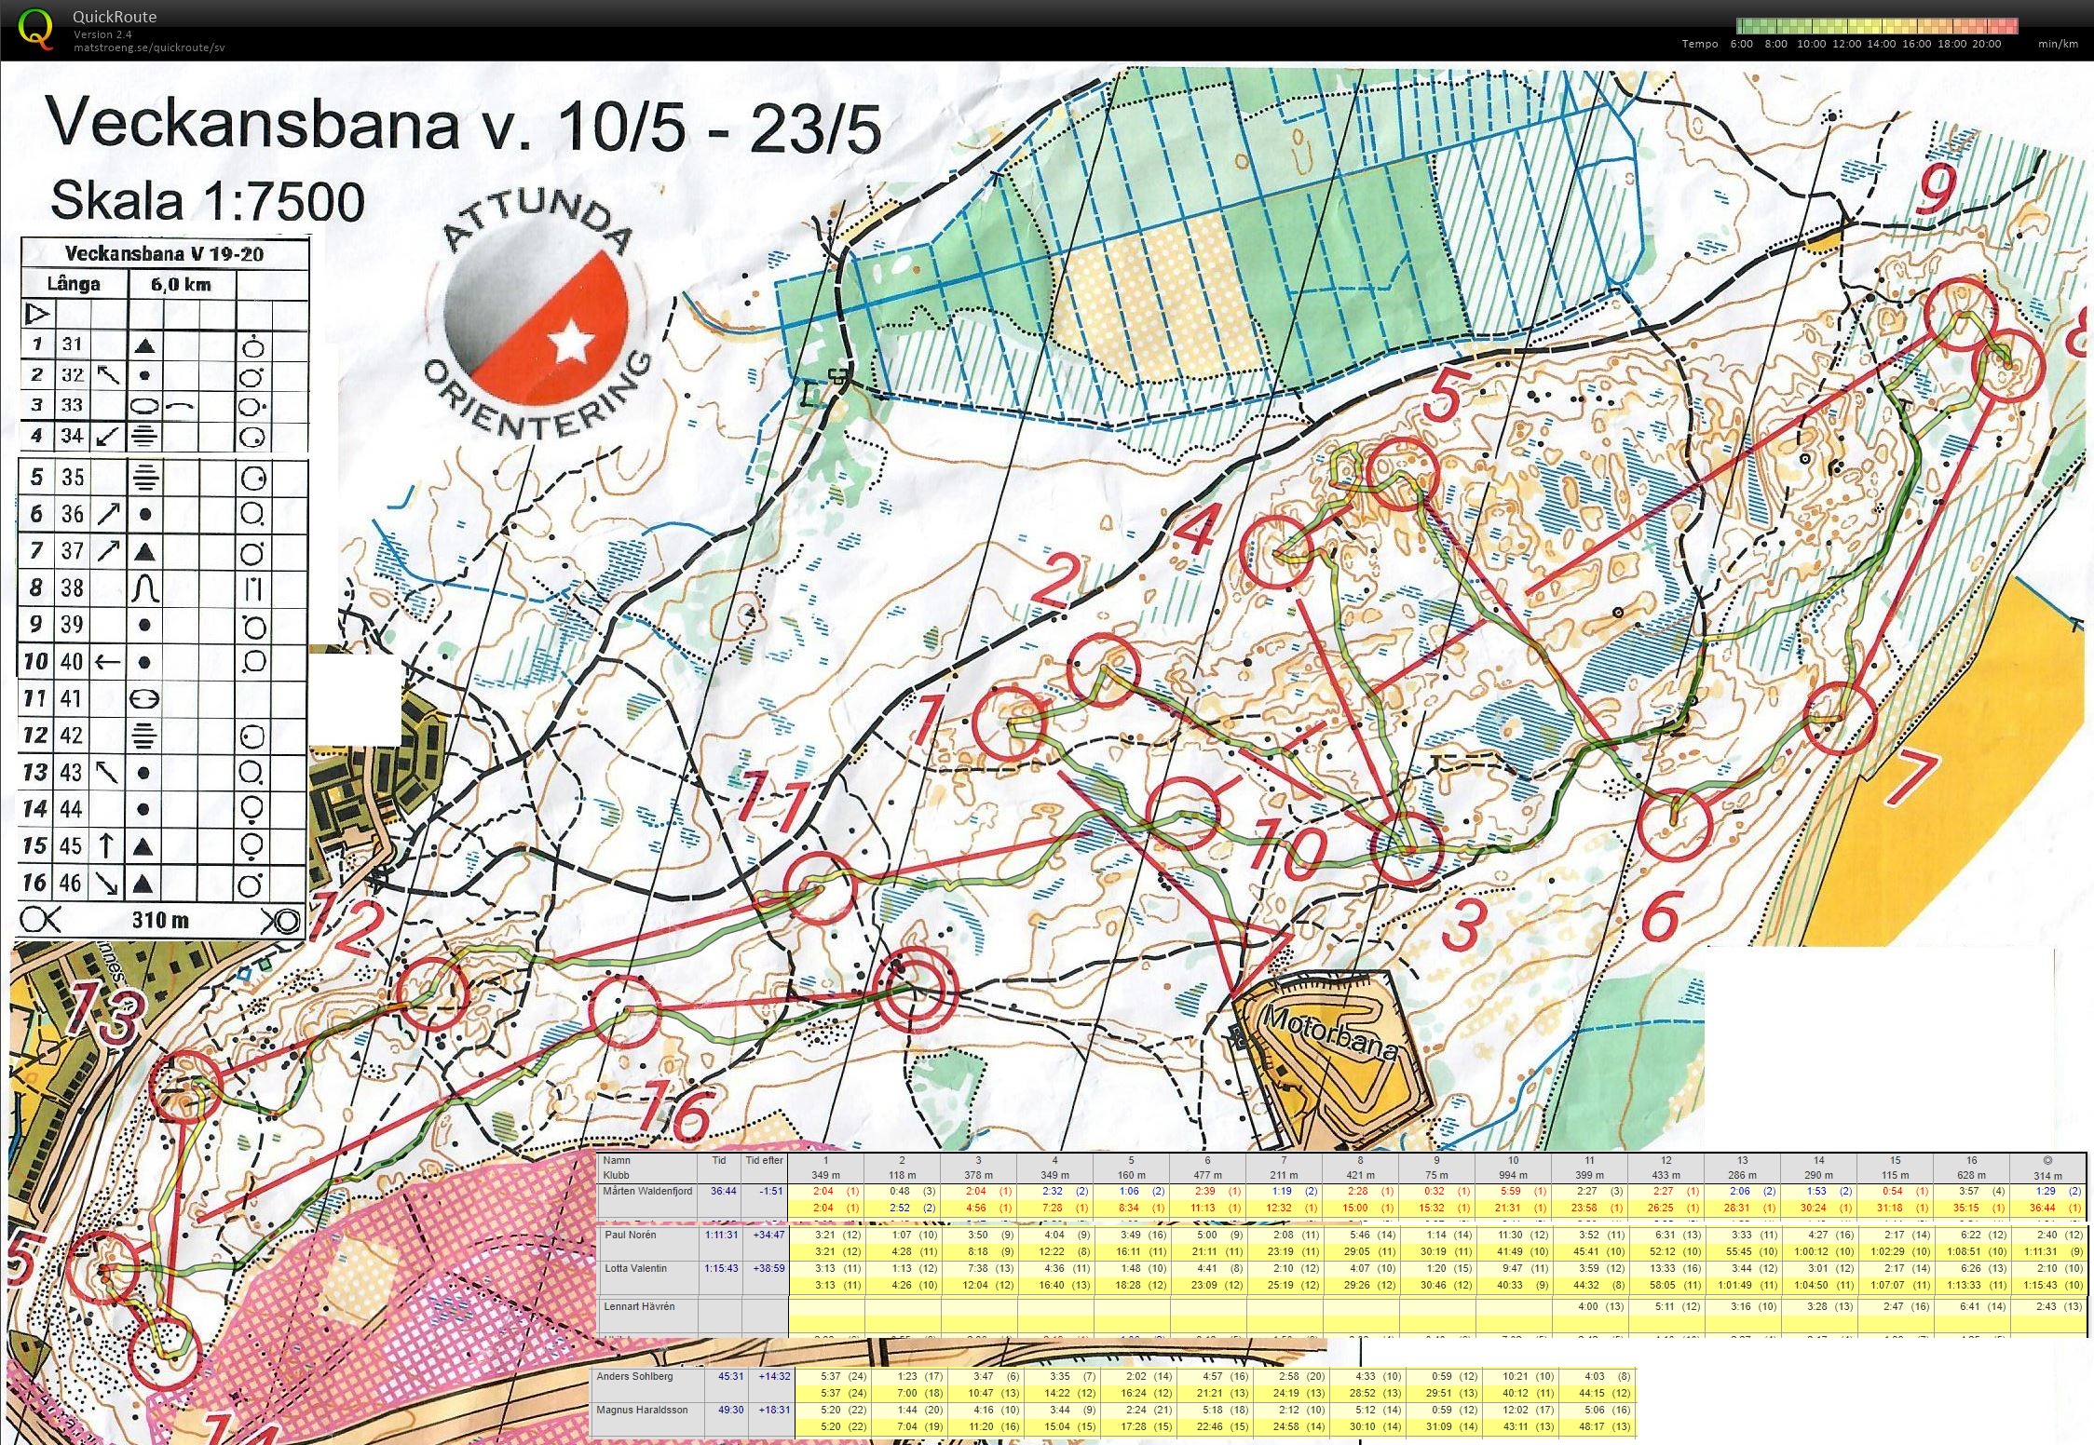
Task: Click Lotta Valentin's 13:33 (16) split
Action: coord(1675,1268)
